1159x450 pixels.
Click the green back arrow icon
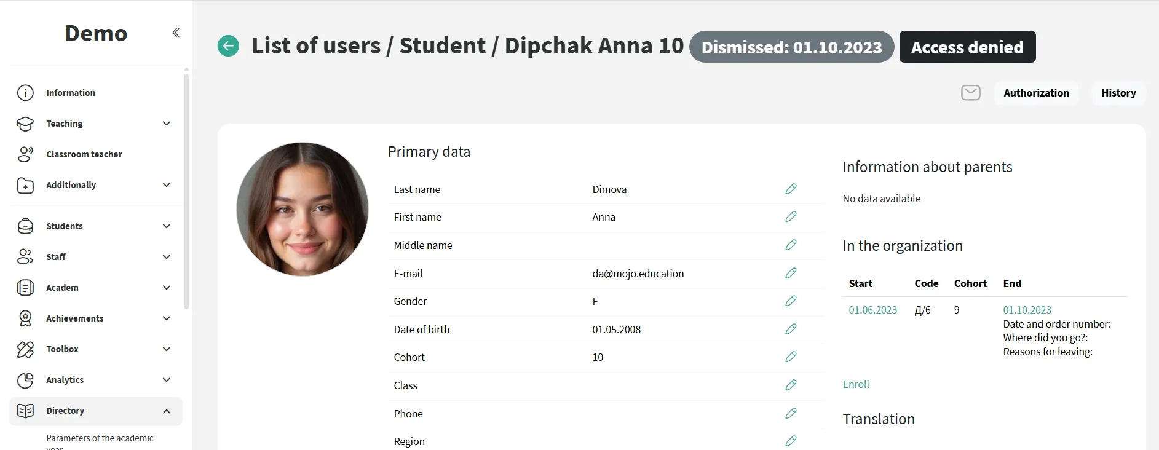click(228, 45)
